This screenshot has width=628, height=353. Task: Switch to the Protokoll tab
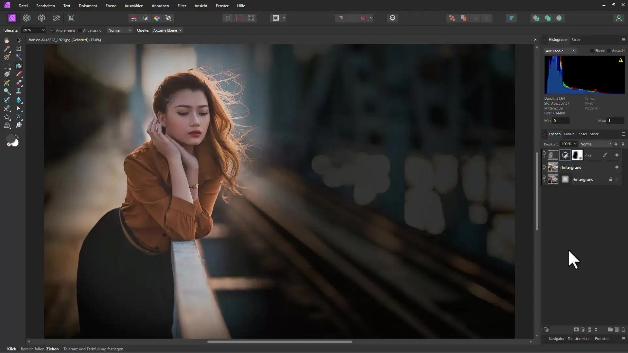click(x=602, y=339)
